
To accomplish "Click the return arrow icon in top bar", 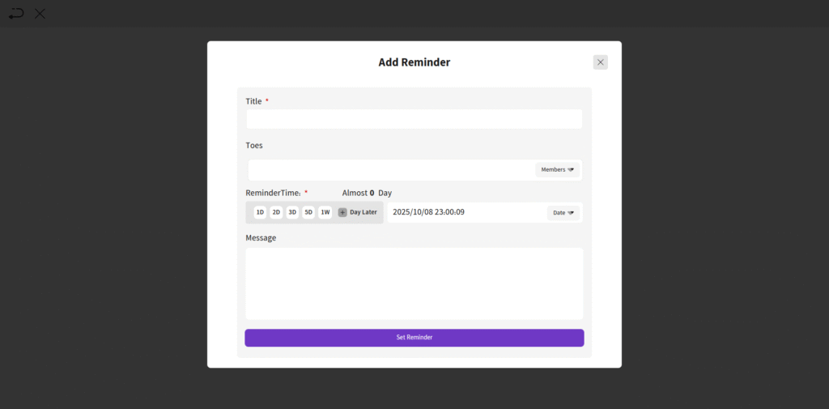I will coord(16,13).
